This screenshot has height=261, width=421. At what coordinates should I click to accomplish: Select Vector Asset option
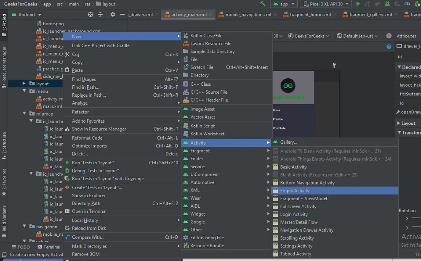[227, 117]
